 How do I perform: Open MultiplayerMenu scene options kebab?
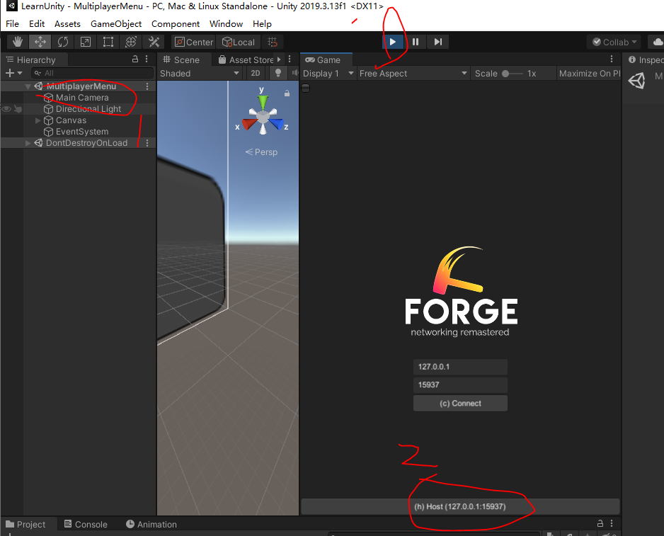147,86
